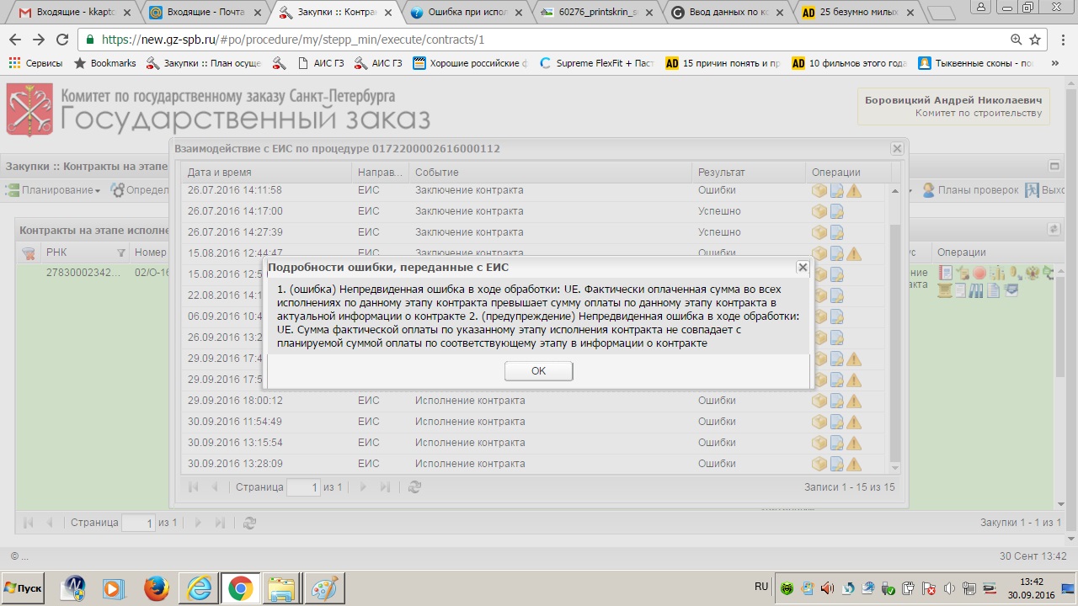Go to first page in EIS window pager
This screenshot has height=606, width=1078.
(x=194, y=486)
